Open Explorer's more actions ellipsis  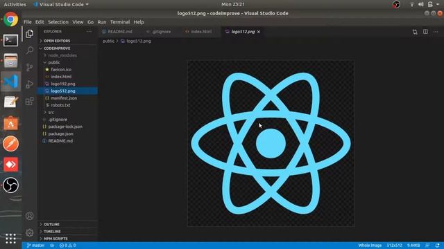point(89,32)
